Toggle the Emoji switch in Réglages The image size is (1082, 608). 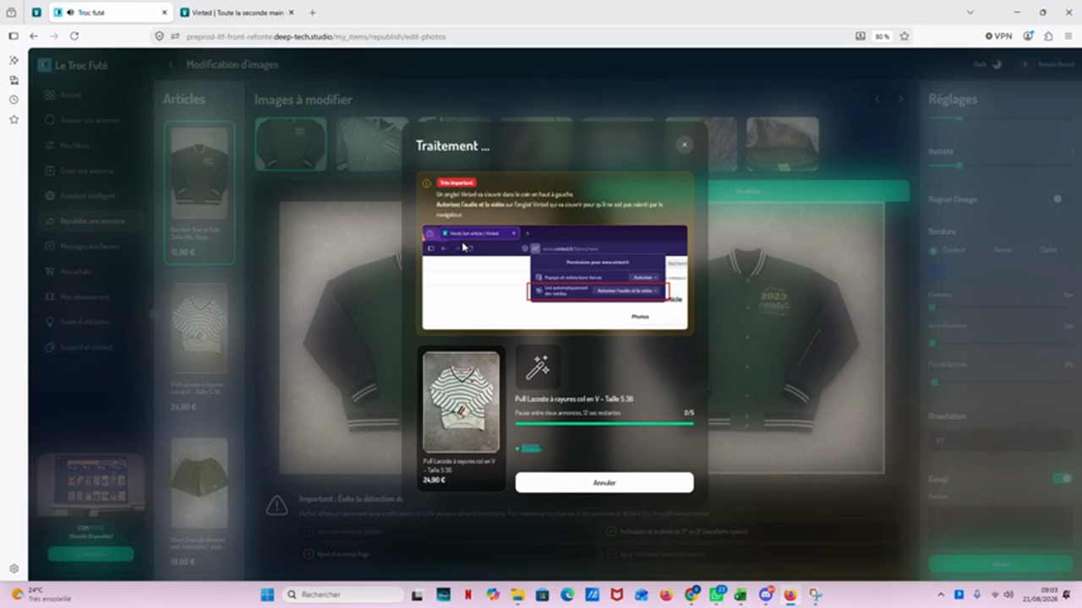point(1062,479)
